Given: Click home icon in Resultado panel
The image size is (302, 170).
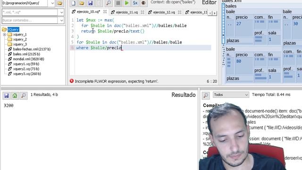Looking at the screenshot, I should coord(15,95).
